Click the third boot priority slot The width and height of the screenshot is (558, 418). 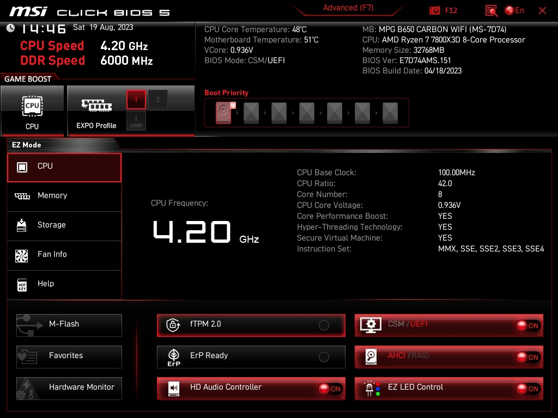[279, 113]
